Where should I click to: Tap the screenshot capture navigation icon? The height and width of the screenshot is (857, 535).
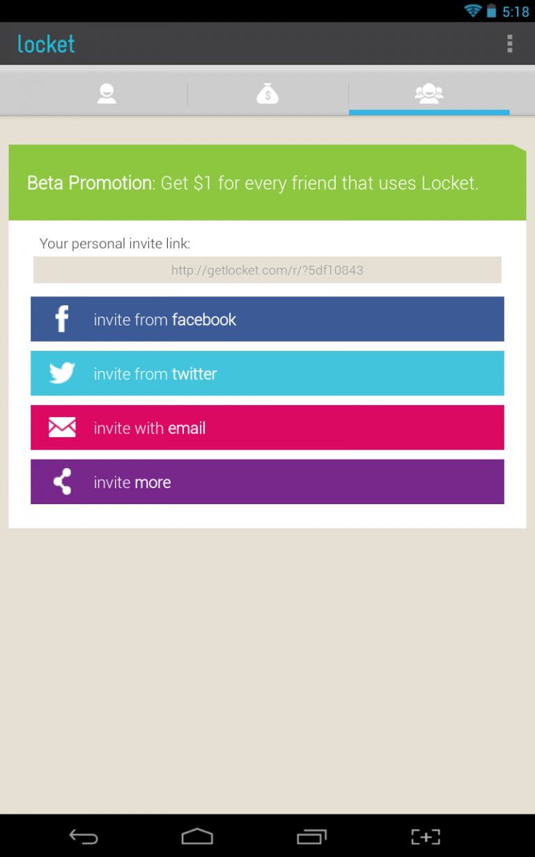click(x=426, y=835)
